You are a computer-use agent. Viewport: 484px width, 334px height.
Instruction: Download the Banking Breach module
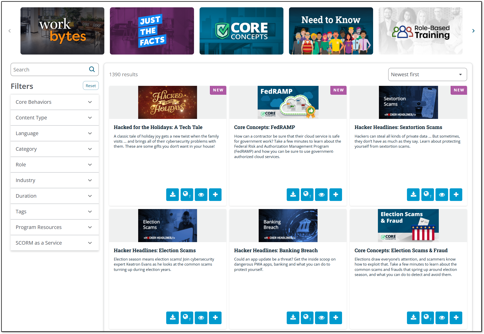coord(293,318)
